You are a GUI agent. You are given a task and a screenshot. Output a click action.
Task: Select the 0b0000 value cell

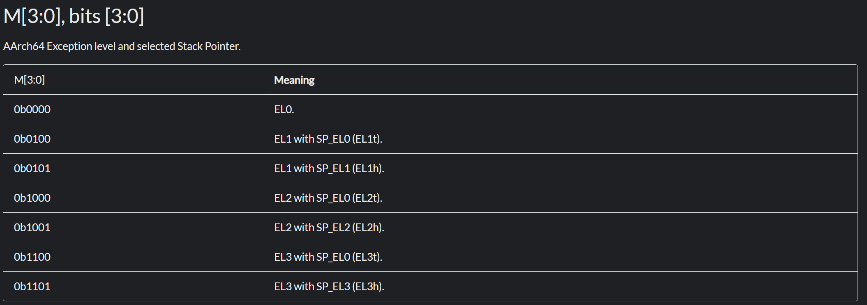coord(32,109)
